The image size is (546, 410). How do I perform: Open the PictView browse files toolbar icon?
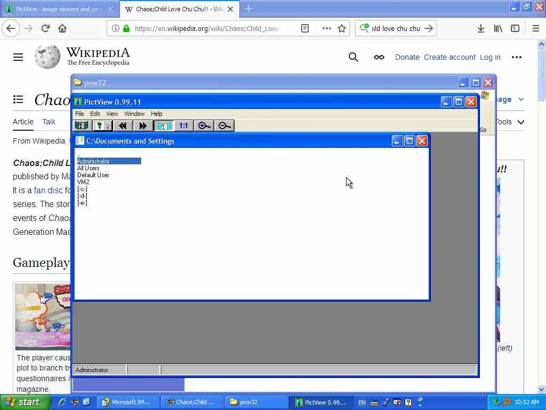coord(82,126)
